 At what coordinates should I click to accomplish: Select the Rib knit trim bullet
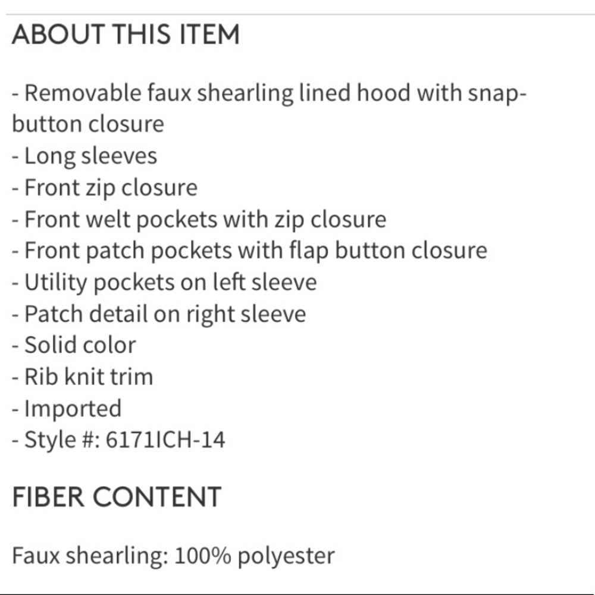(88, 377)
